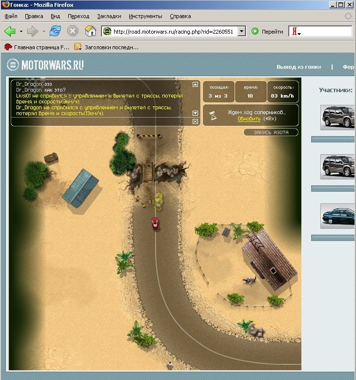This screenshot has height=380, width=356.
Task: Click the address bar URL field
Action: click(175, 32)
